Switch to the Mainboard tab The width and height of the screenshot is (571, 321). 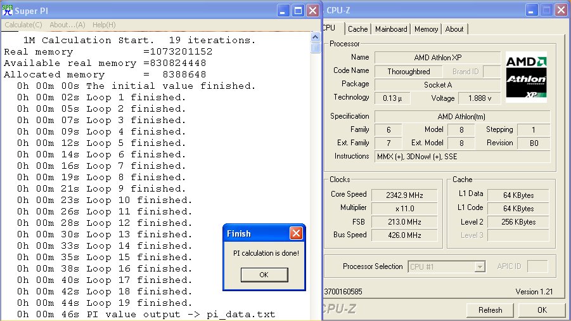[x=391, y=29]
